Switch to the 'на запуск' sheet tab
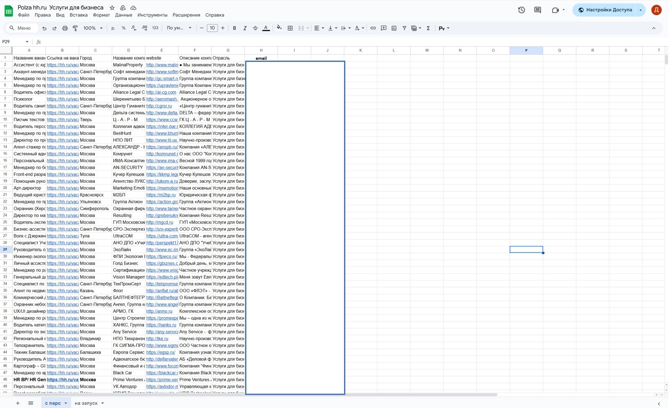 (x=86, y=403)
